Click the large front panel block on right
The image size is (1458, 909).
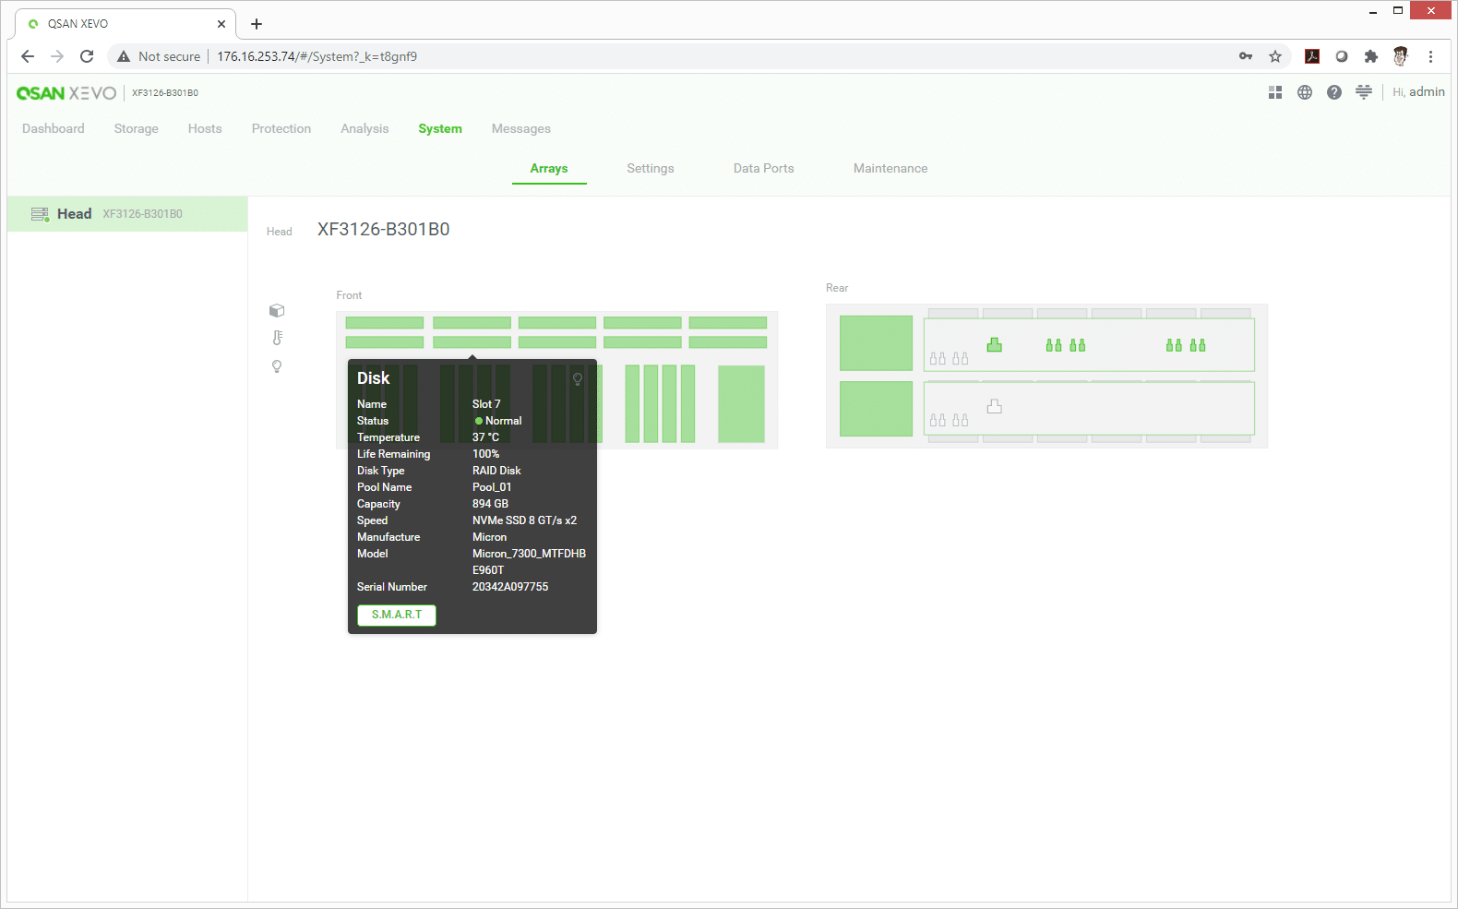(x=742, y=404)
